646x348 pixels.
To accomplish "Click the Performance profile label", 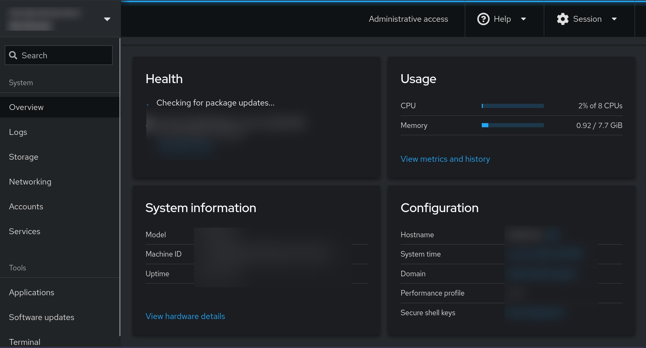I will pyautogui.click(x=432, y=293).
